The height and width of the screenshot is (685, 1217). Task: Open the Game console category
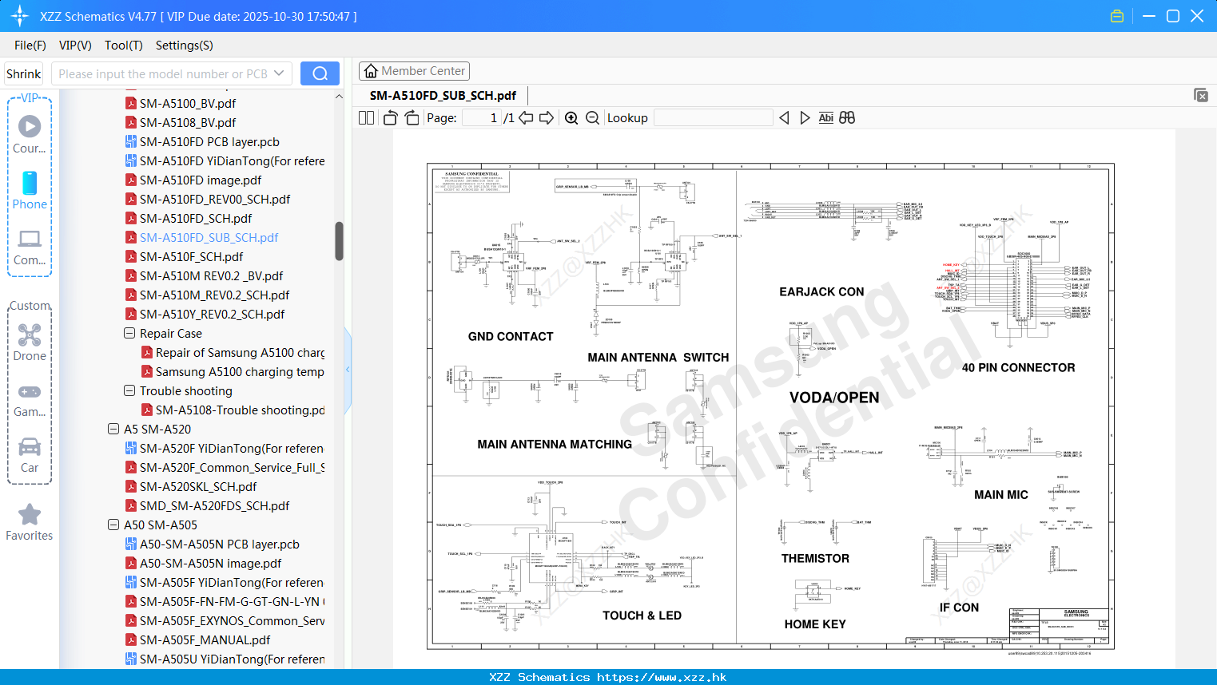pyautogui.click(x=30, y=400)
